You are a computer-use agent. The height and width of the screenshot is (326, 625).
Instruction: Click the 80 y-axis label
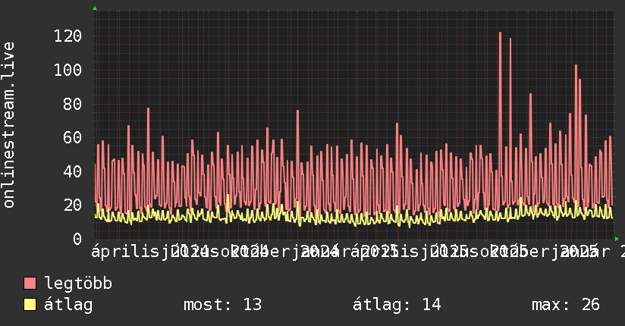[x=73, y=105]
